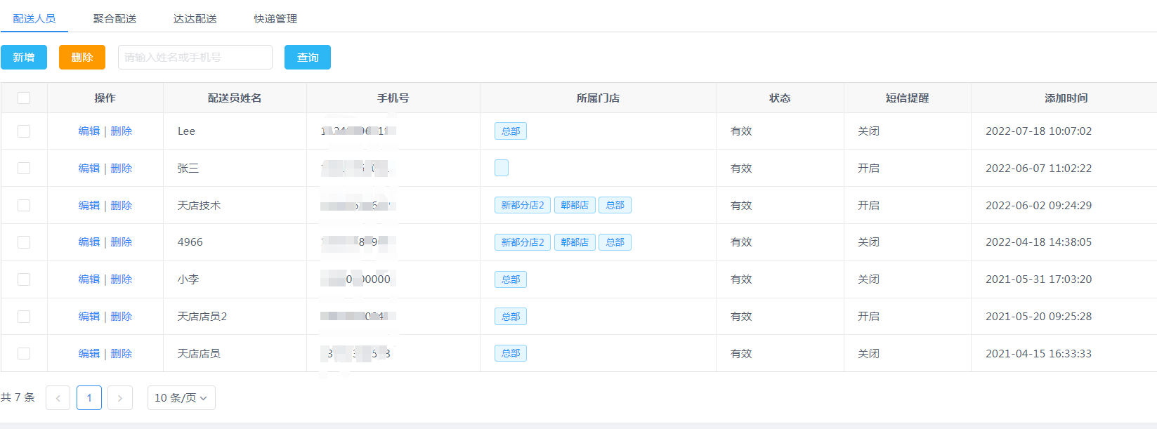Image resolution: width=1157 pixels, height=429 pixels.
Task: Check the row checkbox for Lee
Action: click(x=24, y=131)
